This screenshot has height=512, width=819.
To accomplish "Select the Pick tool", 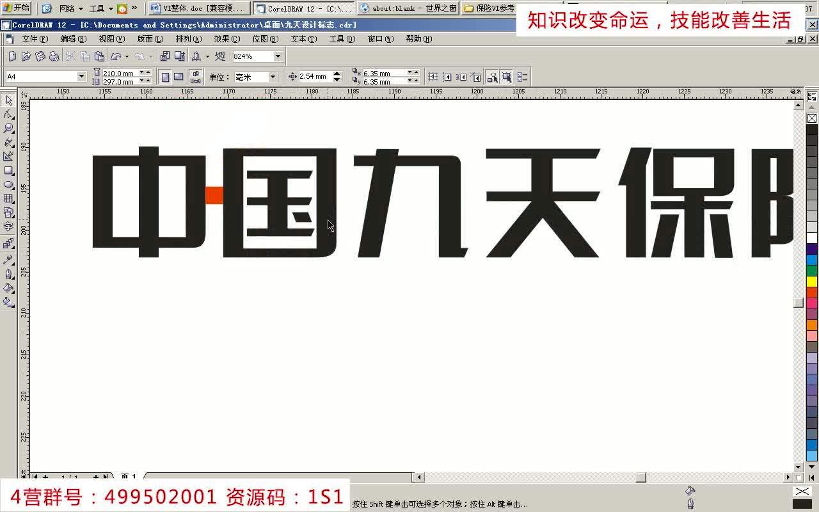I will click(9, 100).
